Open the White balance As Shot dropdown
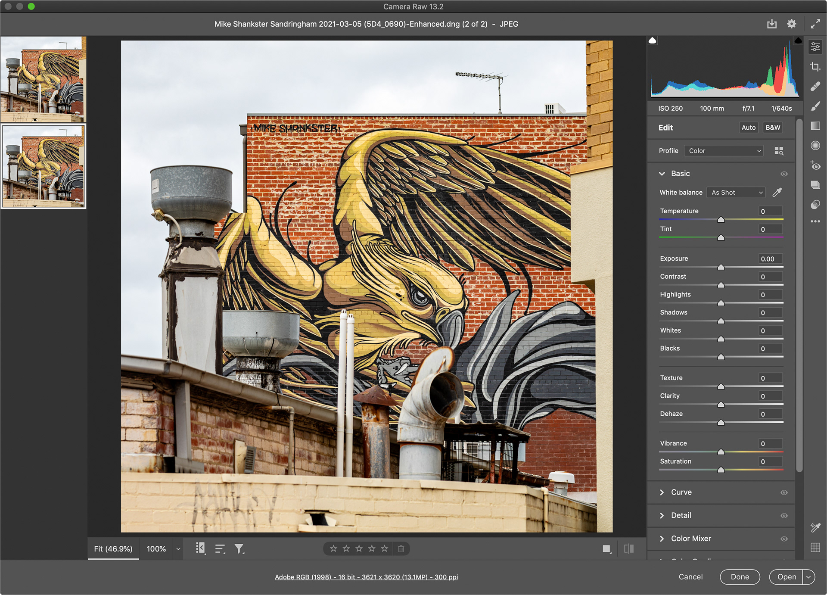Image resolution: width=827 pixels, height=595 pixels. tap(736, 193)
